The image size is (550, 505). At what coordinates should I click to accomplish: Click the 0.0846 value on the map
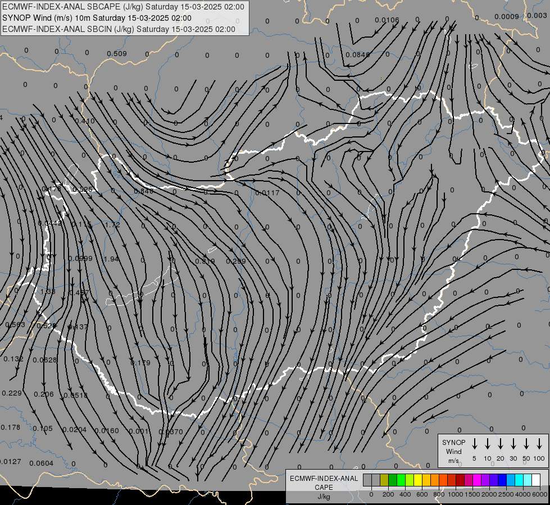click(357, 54)
